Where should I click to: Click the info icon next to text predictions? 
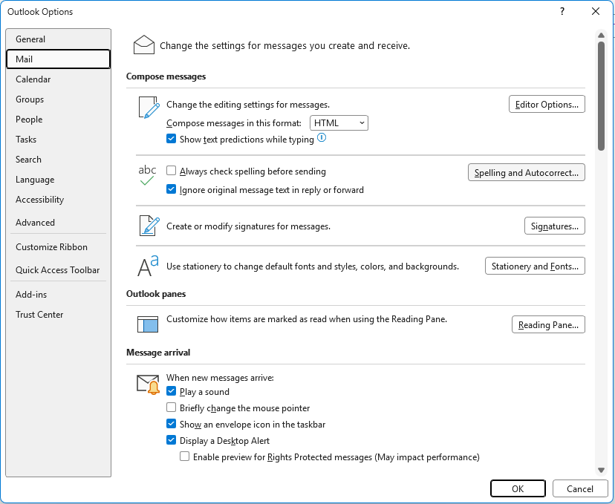click(322, 137)
